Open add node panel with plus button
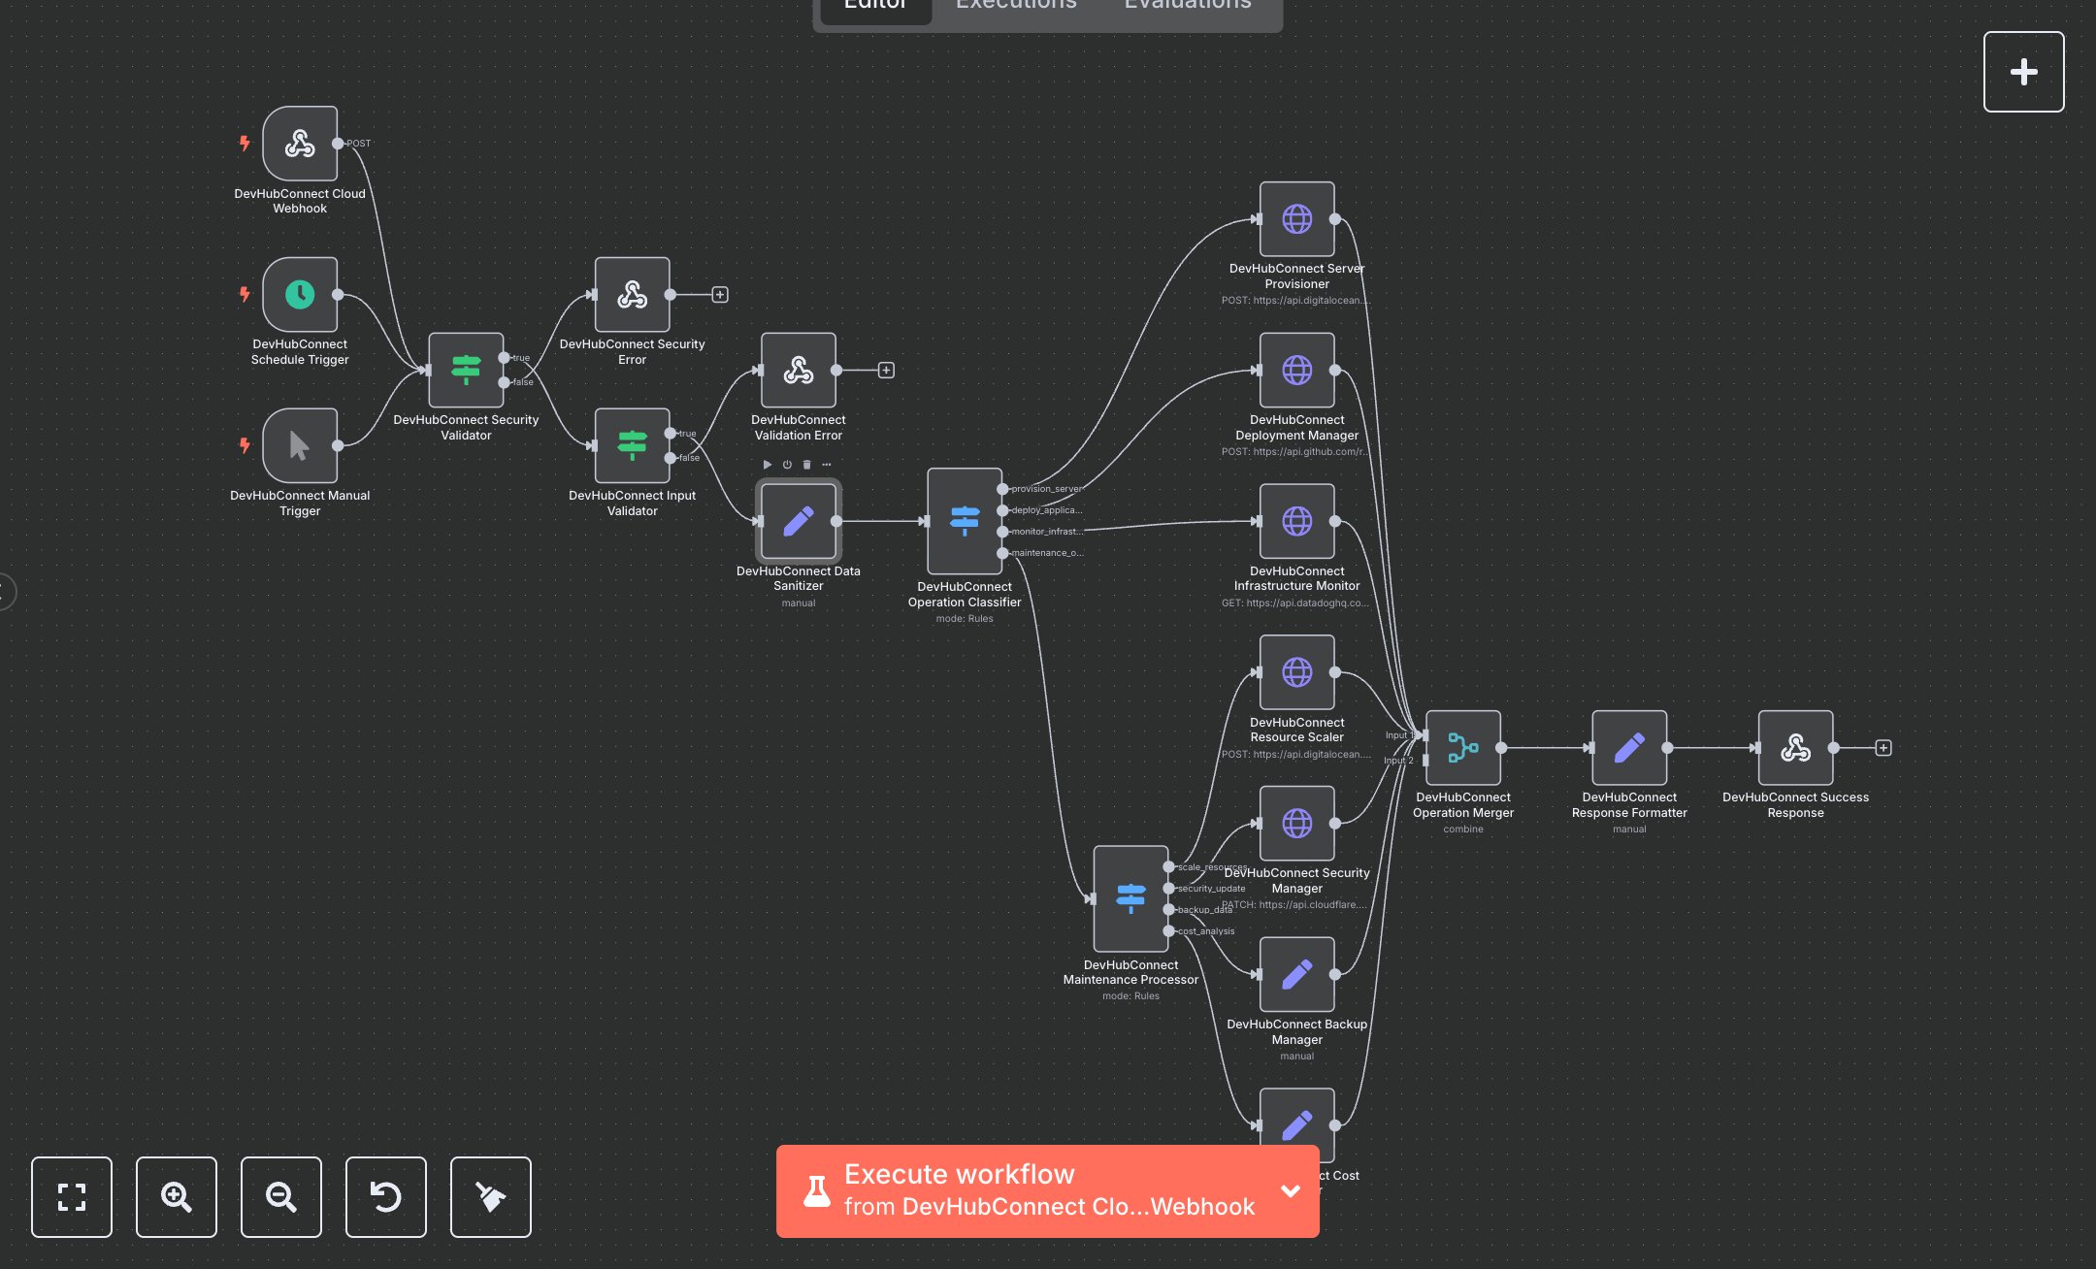Image resolution: width=2096 pixels, height=1269 pixels. [x=2023, y=72]
